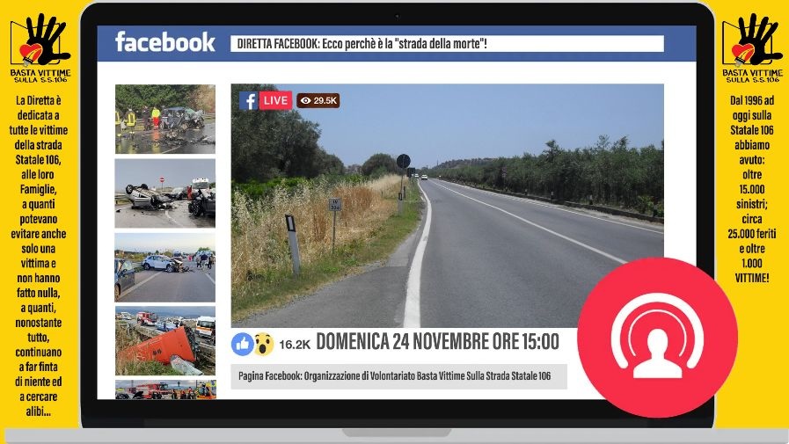The height and width of the screenshot is (444, 789).
Task: Open the partially visible bottom fire truck thumbnail
Action: (x=165, y=389)
